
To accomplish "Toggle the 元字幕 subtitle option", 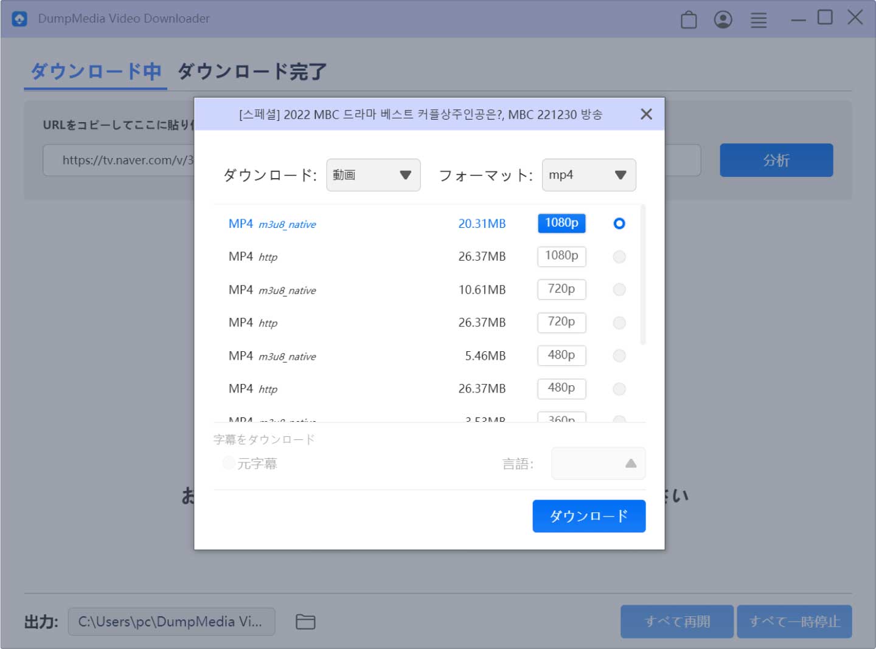I will pyautogui.click(x=229, y=463).
